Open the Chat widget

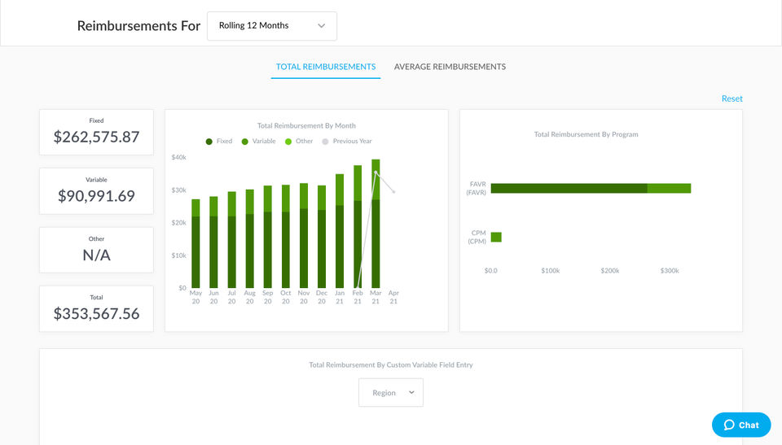[741, 425]
